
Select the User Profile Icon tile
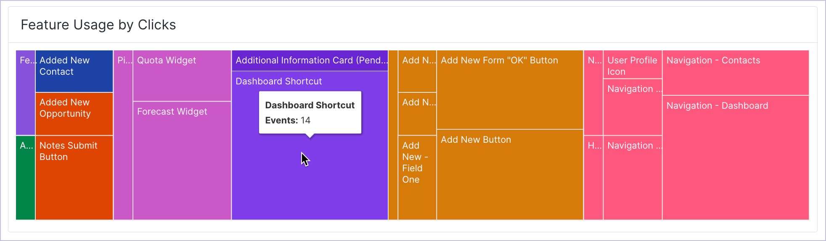click(x=633, y=65)
